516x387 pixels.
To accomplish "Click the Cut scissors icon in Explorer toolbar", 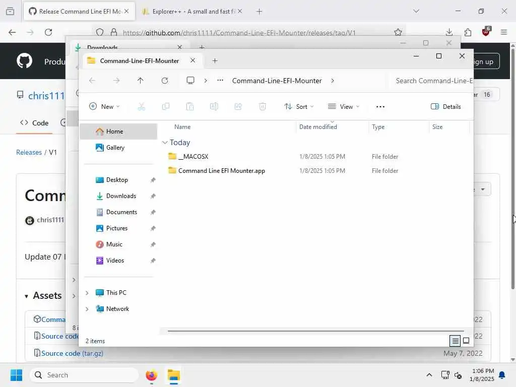I will 142,107.
